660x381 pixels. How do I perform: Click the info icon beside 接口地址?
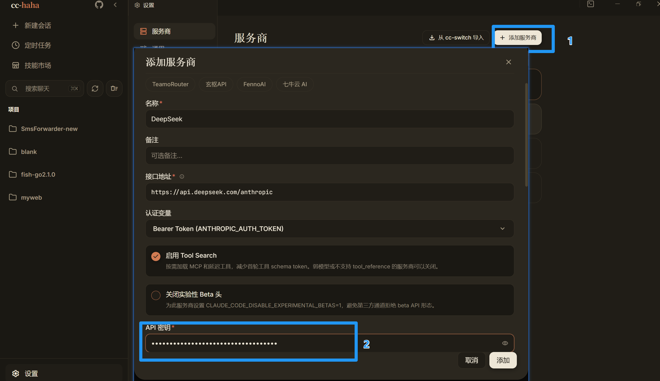[182, 177]
